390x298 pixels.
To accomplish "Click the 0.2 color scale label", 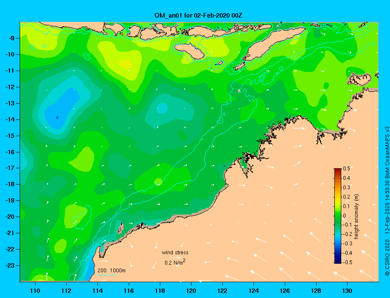I will click(x=346, y=197).
